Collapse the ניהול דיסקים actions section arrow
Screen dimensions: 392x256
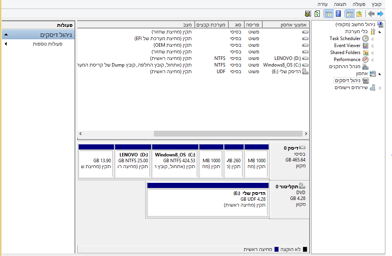tap(6, 35)
